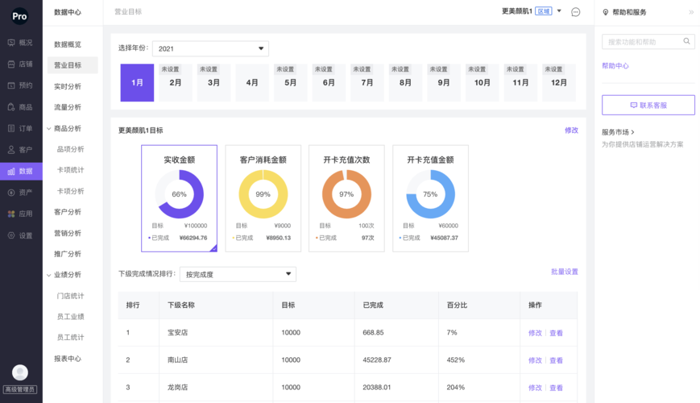The image size is (700, 403).
Task: Select the 10月 month tab
Action: (x=483, y=83)
